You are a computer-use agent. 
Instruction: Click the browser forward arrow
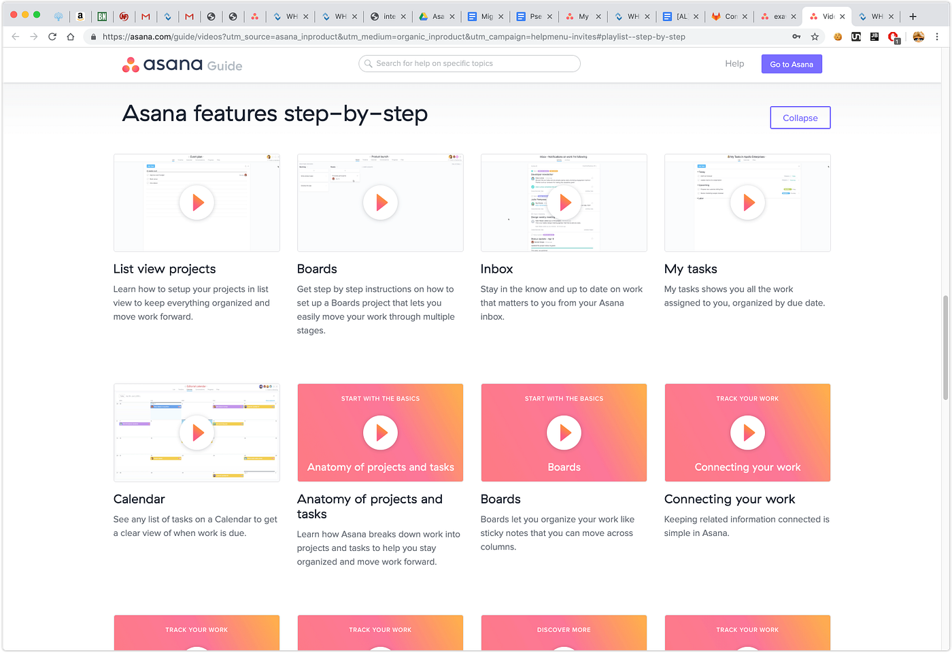pyautogui.click(x=33, y=37)
